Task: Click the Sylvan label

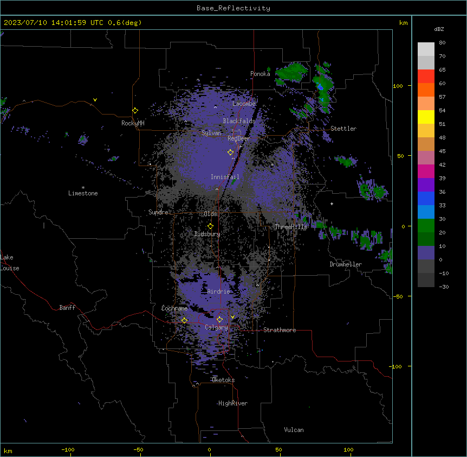Action: click(x=211, y=133)
